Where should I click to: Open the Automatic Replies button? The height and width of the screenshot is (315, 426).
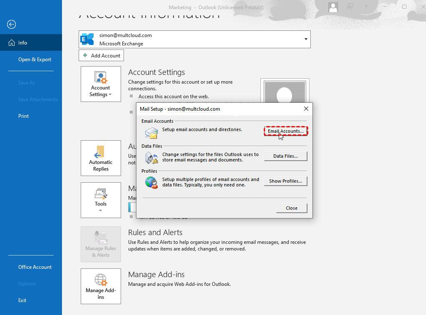click(x=101, y=158)
